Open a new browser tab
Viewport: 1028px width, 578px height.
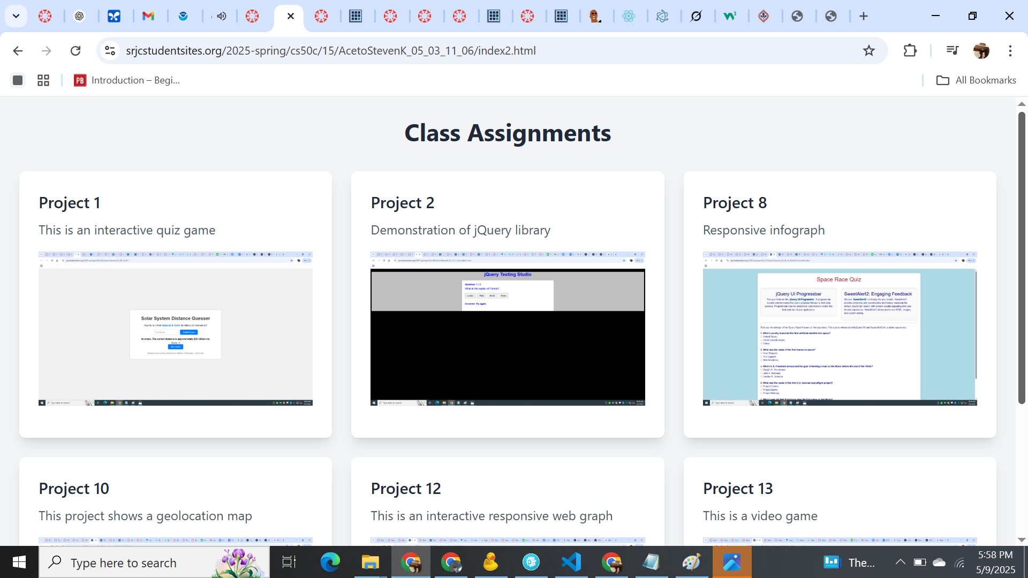[863, 16]
